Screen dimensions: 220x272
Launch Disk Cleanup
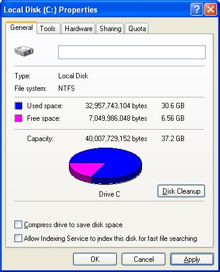coord(181,191)
